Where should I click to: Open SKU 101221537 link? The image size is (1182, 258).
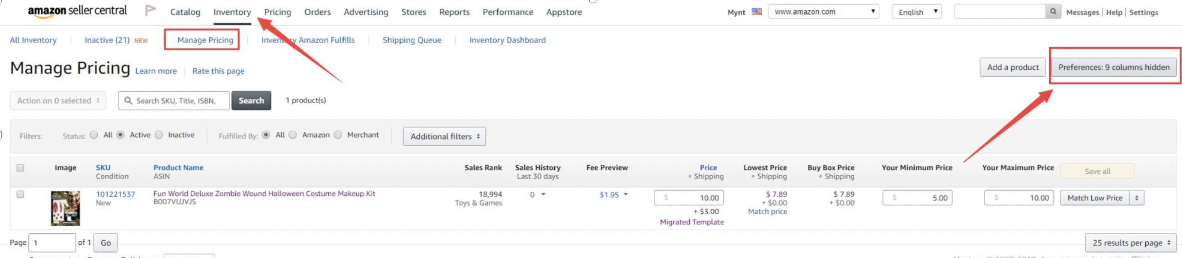[115, 194]
